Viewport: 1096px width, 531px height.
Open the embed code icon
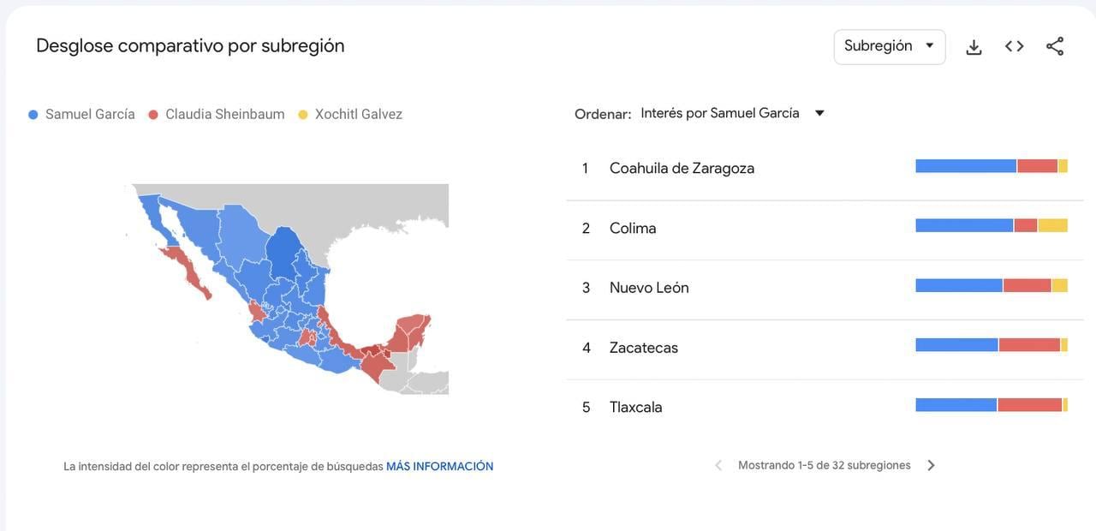pyautogui.click(x=1014, y=47)
